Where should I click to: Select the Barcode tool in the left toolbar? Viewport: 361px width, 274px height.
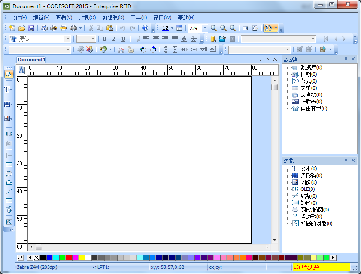(7, 104)
